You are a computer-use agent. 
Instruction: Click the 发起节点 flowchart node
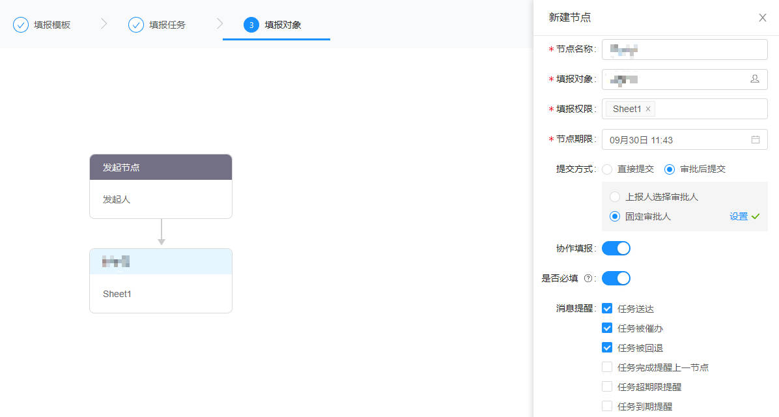[x=160, y=167]
